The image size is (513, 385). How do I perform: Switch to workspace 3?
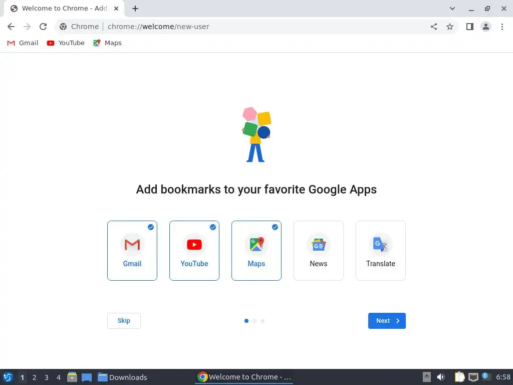click(x=47, y=377)
